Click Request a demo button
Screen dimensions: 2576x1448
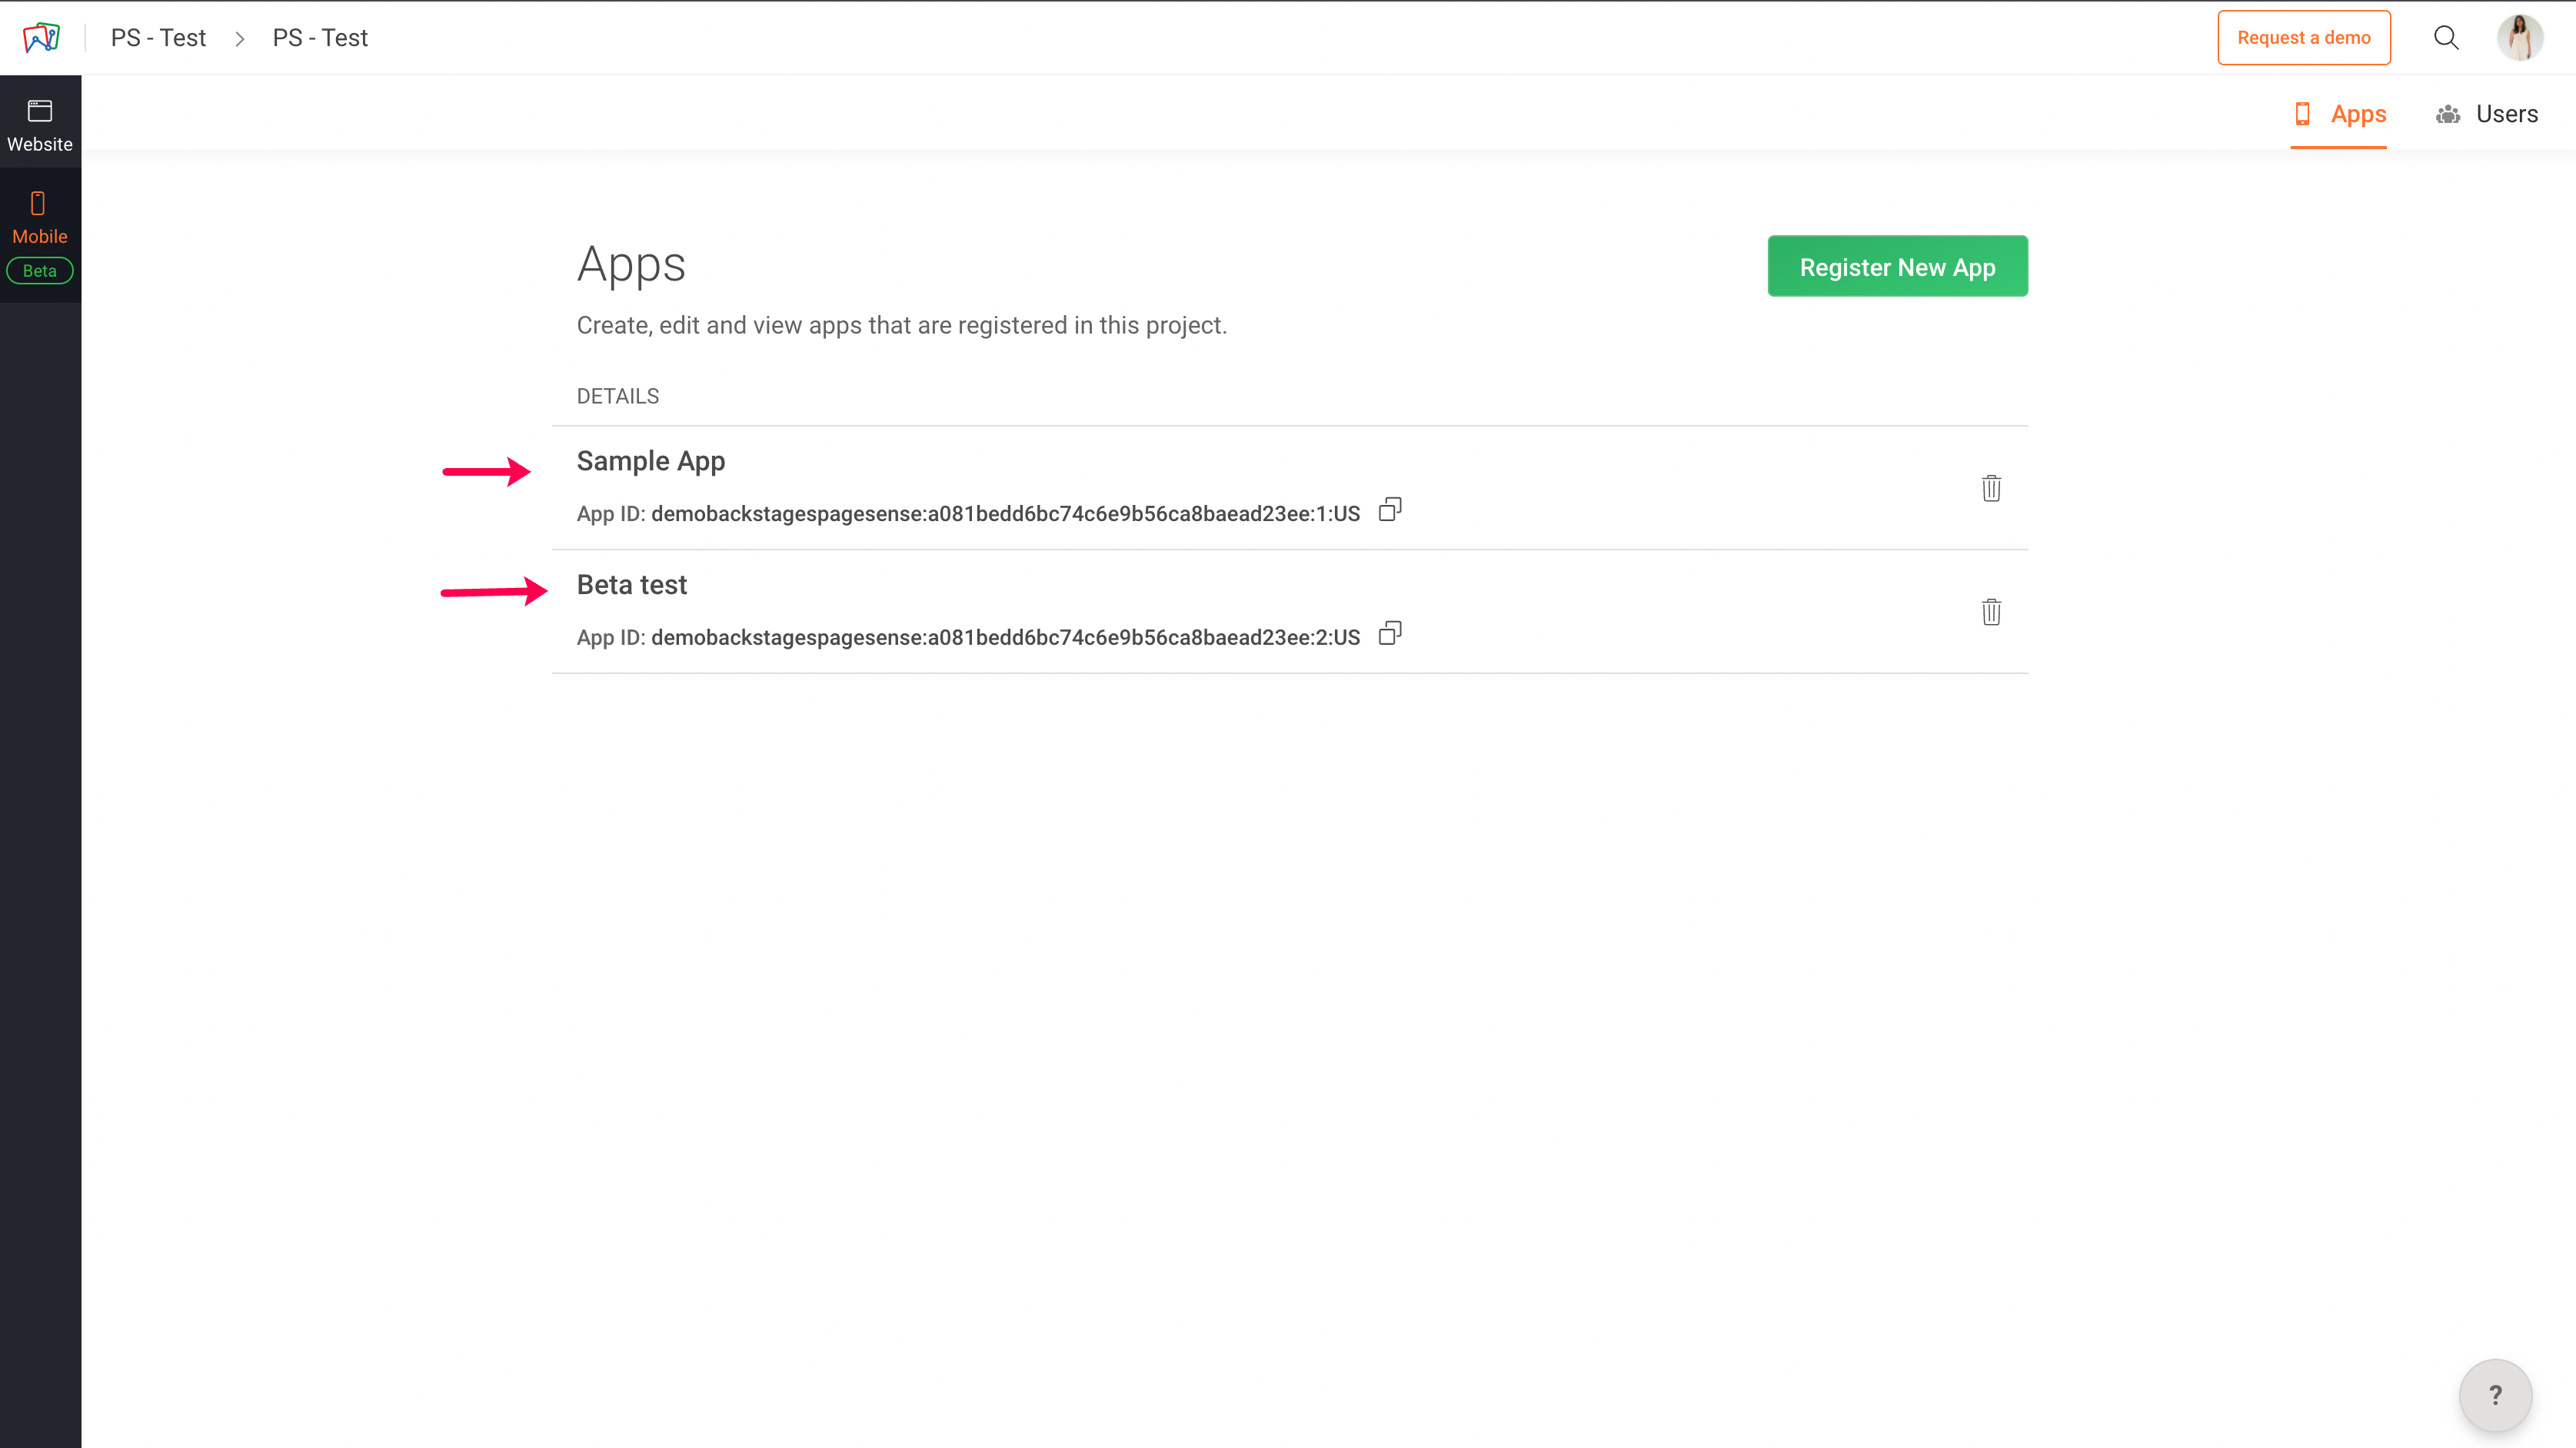tap(2303, 38)
